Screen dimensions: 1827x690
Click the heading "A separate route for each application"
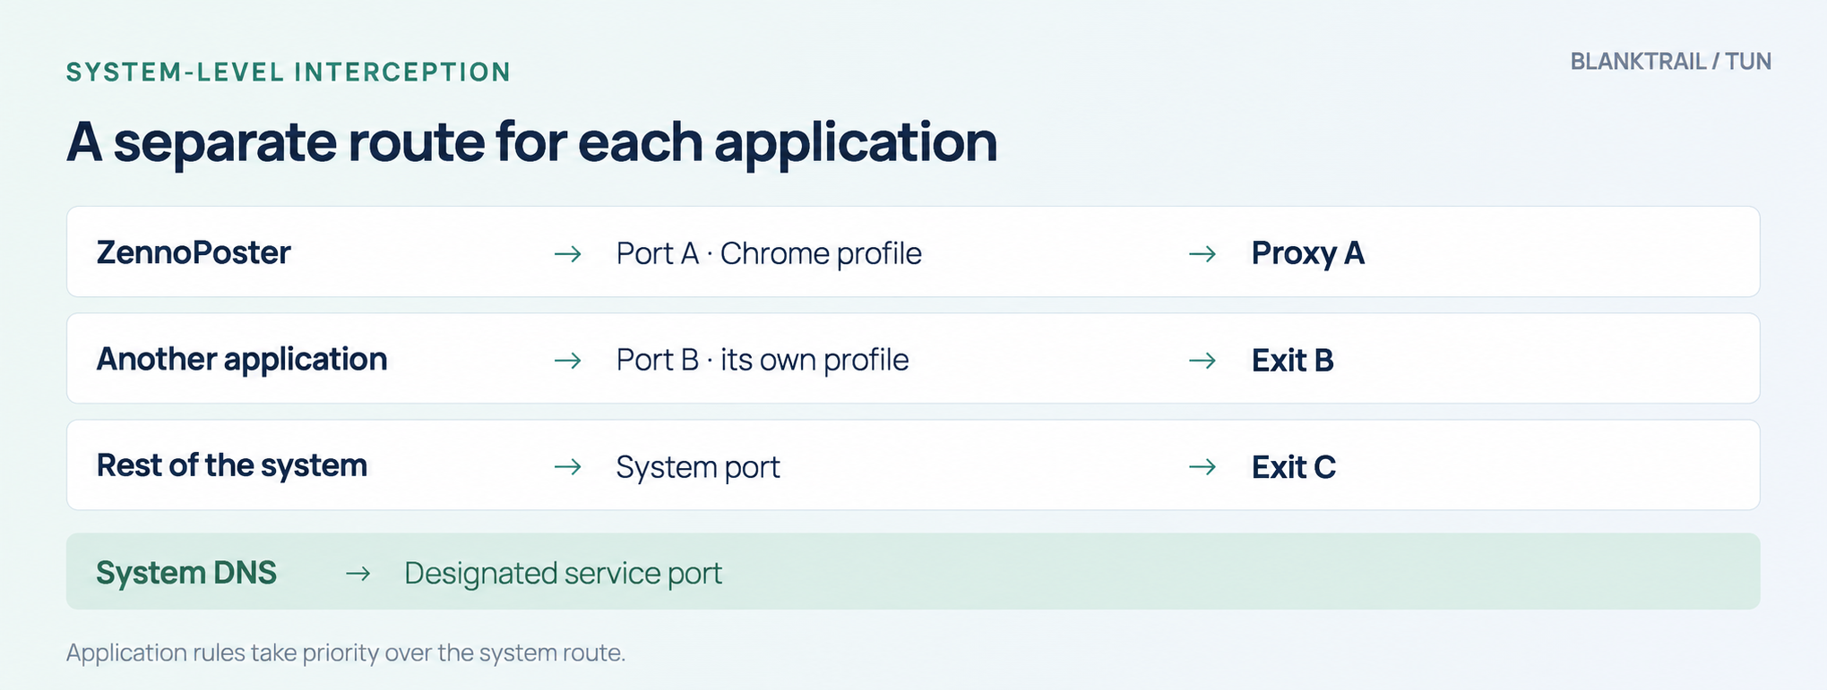pos(531,141)
